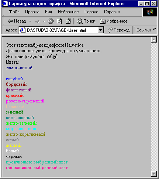This screenshot has width=159, height=179.
Task: Click the text морская волна
Action: click(x=21, y=129)
